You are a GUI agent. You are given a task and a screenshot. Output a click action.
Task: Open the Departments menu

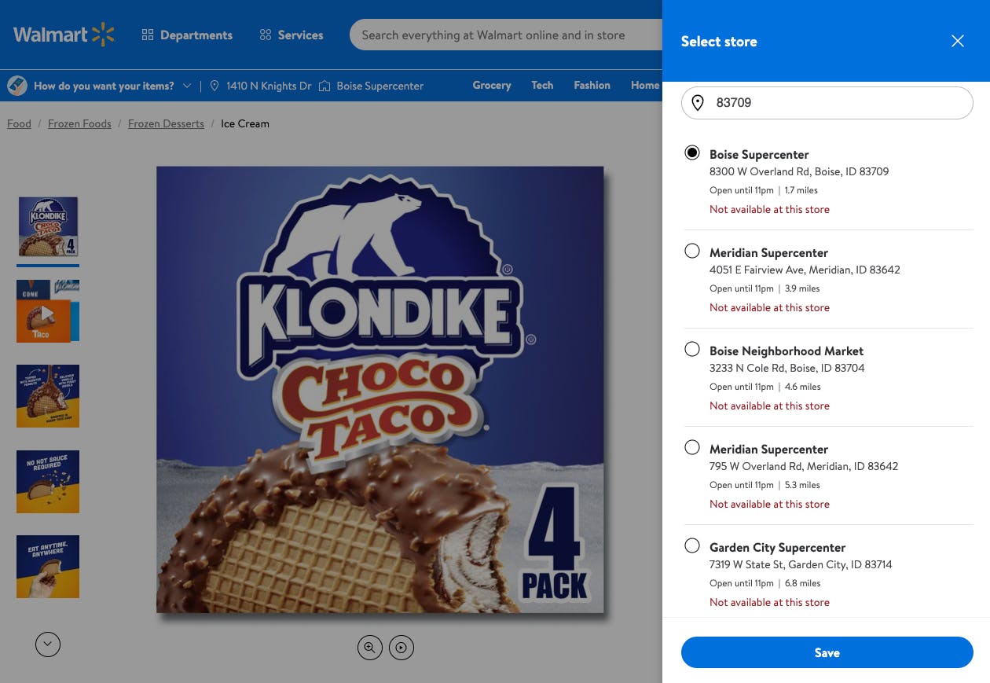[196, 35]
